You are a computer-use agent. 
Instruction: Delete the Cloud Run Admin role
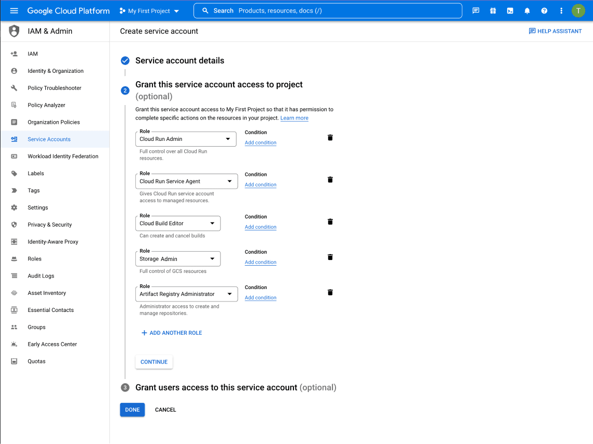pyautogui.click(x=330, y=137)
